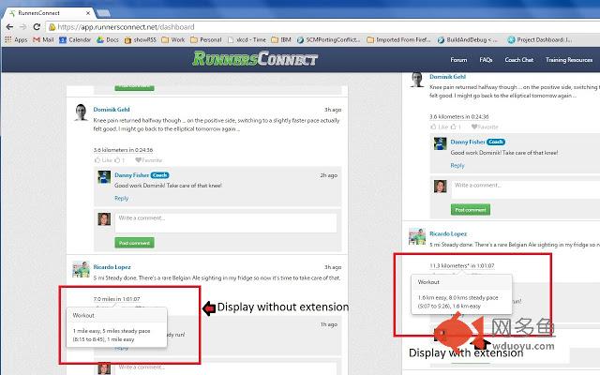Favorite Dominik's post in the right panel
This screenshot has height=375, width=600.
(485, 127)
